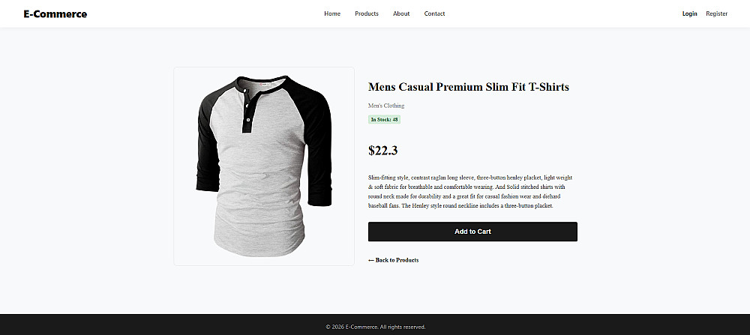Image resolution: width=750 pixels, height=335 pixels.
Task: Select Contact in the top navigation
Action: (x=434, y=13)
